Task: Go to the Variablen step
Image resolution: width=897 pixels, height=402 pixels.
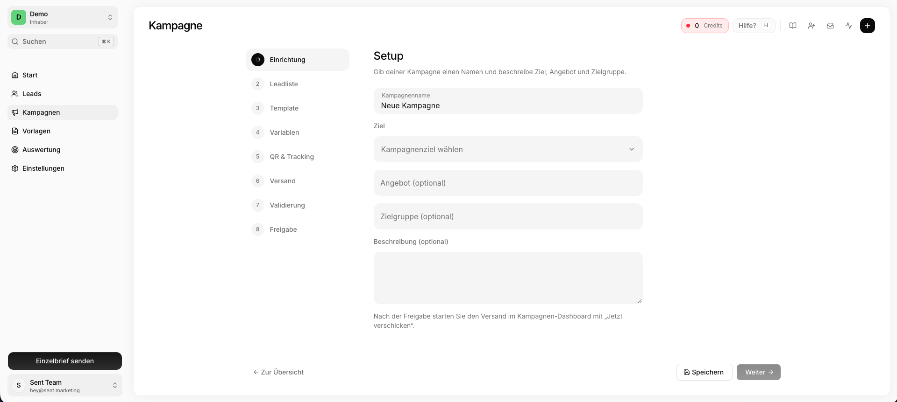Action: point(298,132)
